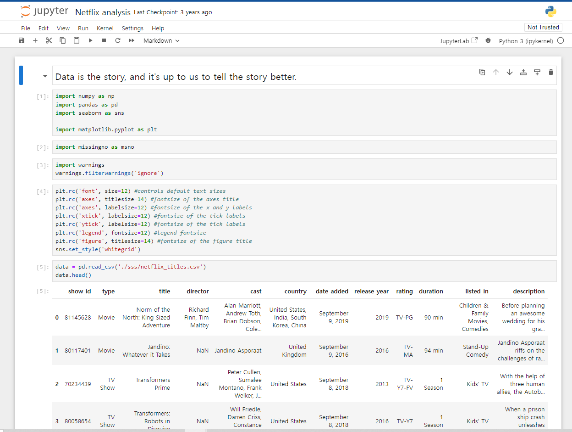Click the Not Trusted button

(543, 27)
